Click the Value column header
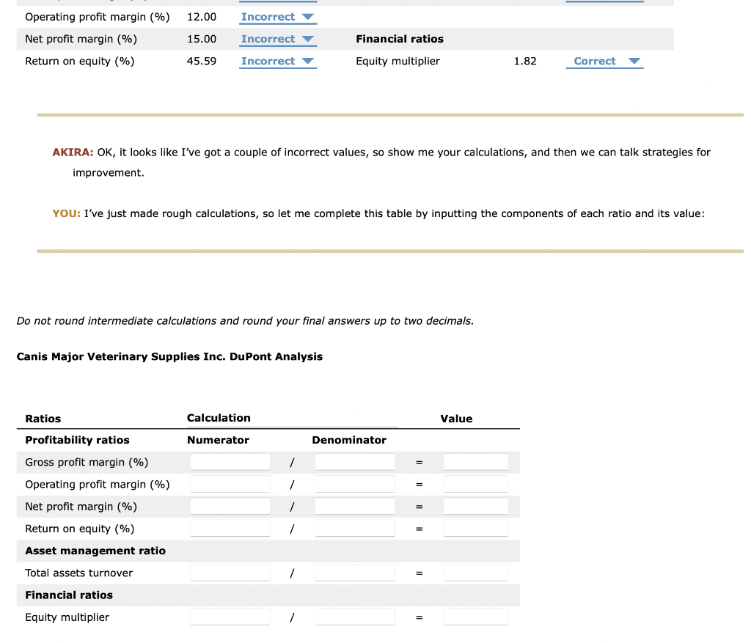The width and height of the screenshot is (751, 643). 456,419
